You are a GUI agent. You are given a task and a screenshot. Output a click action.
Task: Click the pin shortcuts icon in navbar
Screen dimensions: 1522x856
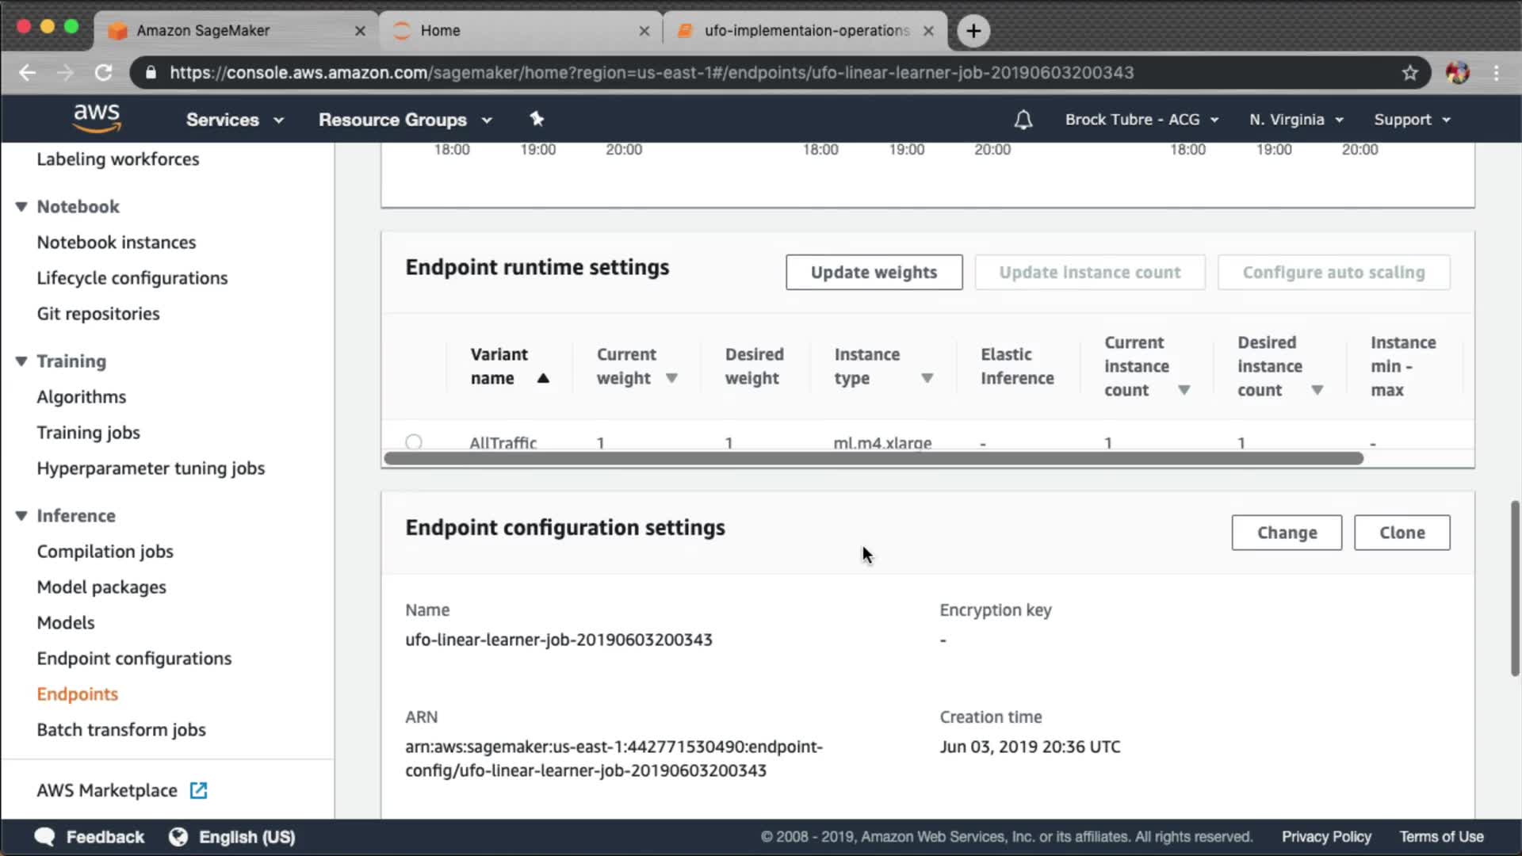click(537, 119)
